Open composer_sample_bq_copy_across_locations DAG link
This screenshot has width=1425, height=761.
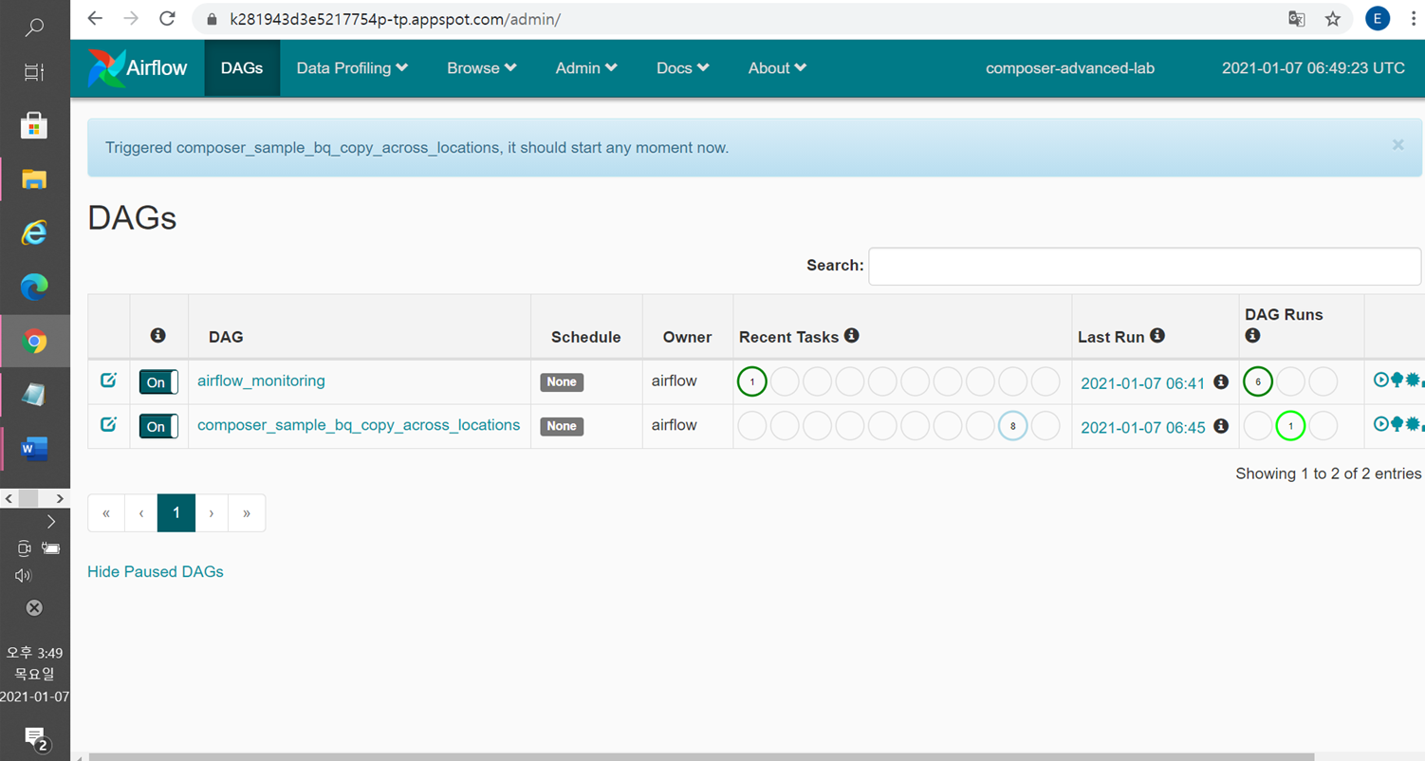coord(359,425)
